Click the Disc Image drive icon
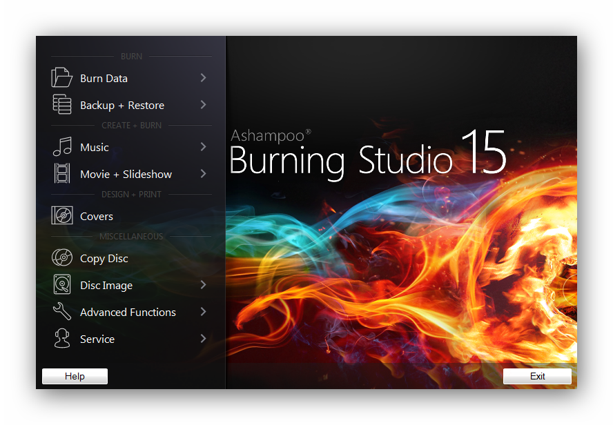Screen dimensions: 613x425 point(62,284)
